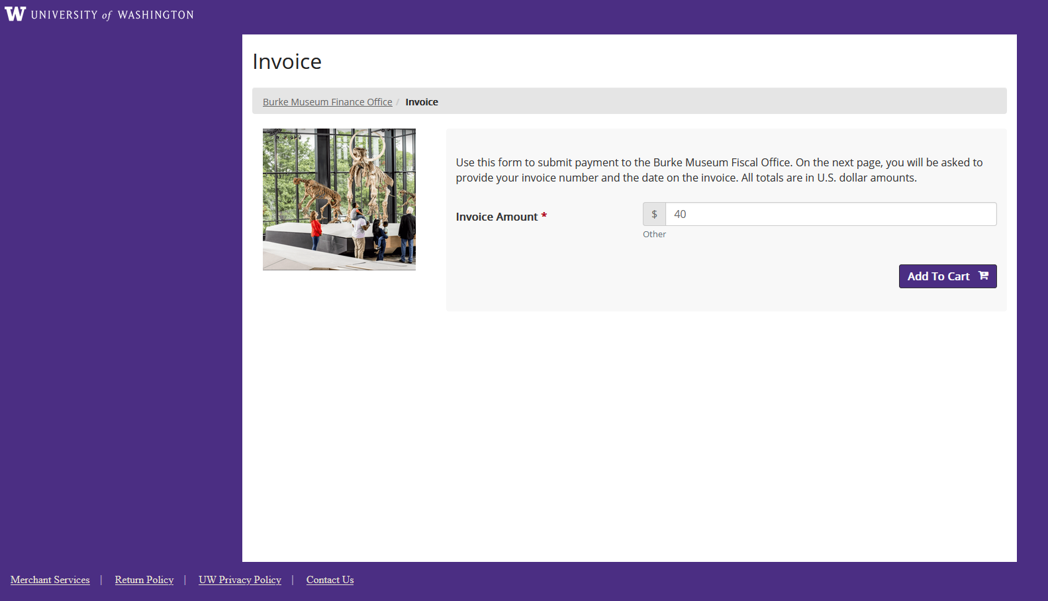Click the Burke Museum mammoth skeleton photo

[339, 199]
